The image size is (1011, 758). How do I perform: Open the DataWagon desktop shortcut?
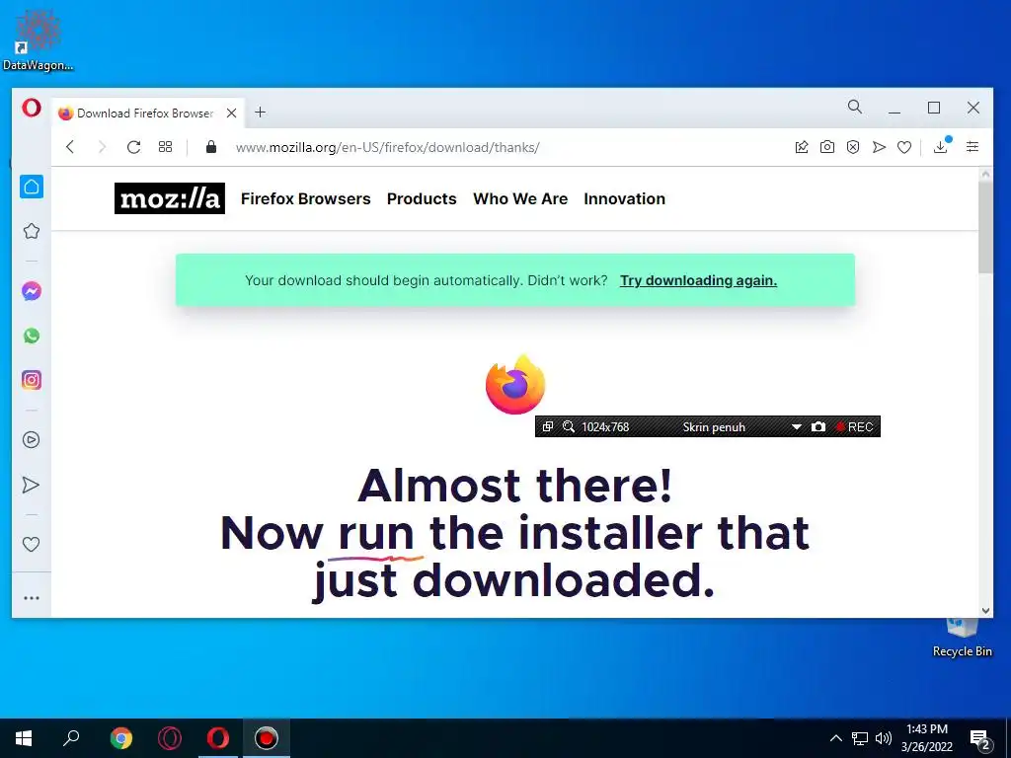click(38, 39)
